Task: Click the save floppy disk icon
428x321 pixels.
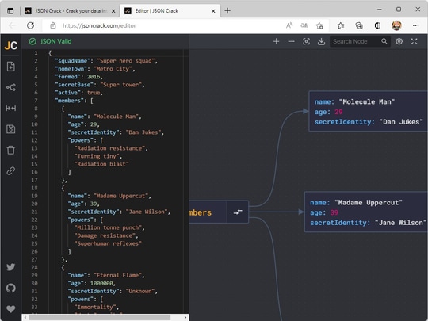Action: [11, 129]
